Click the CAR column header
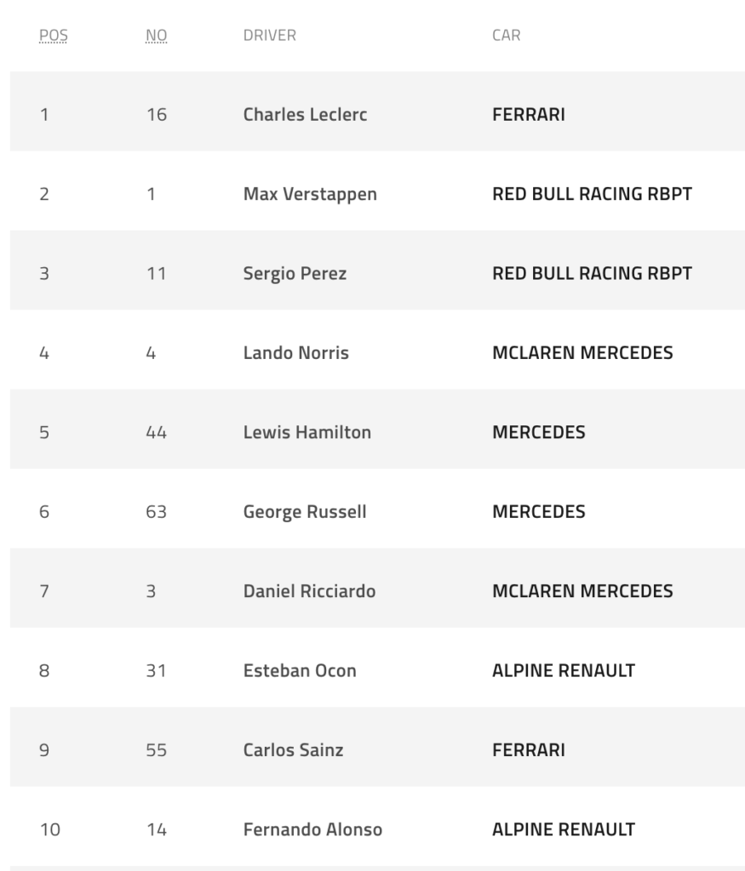This screenshot has width=745, height=871. point(506,36)
